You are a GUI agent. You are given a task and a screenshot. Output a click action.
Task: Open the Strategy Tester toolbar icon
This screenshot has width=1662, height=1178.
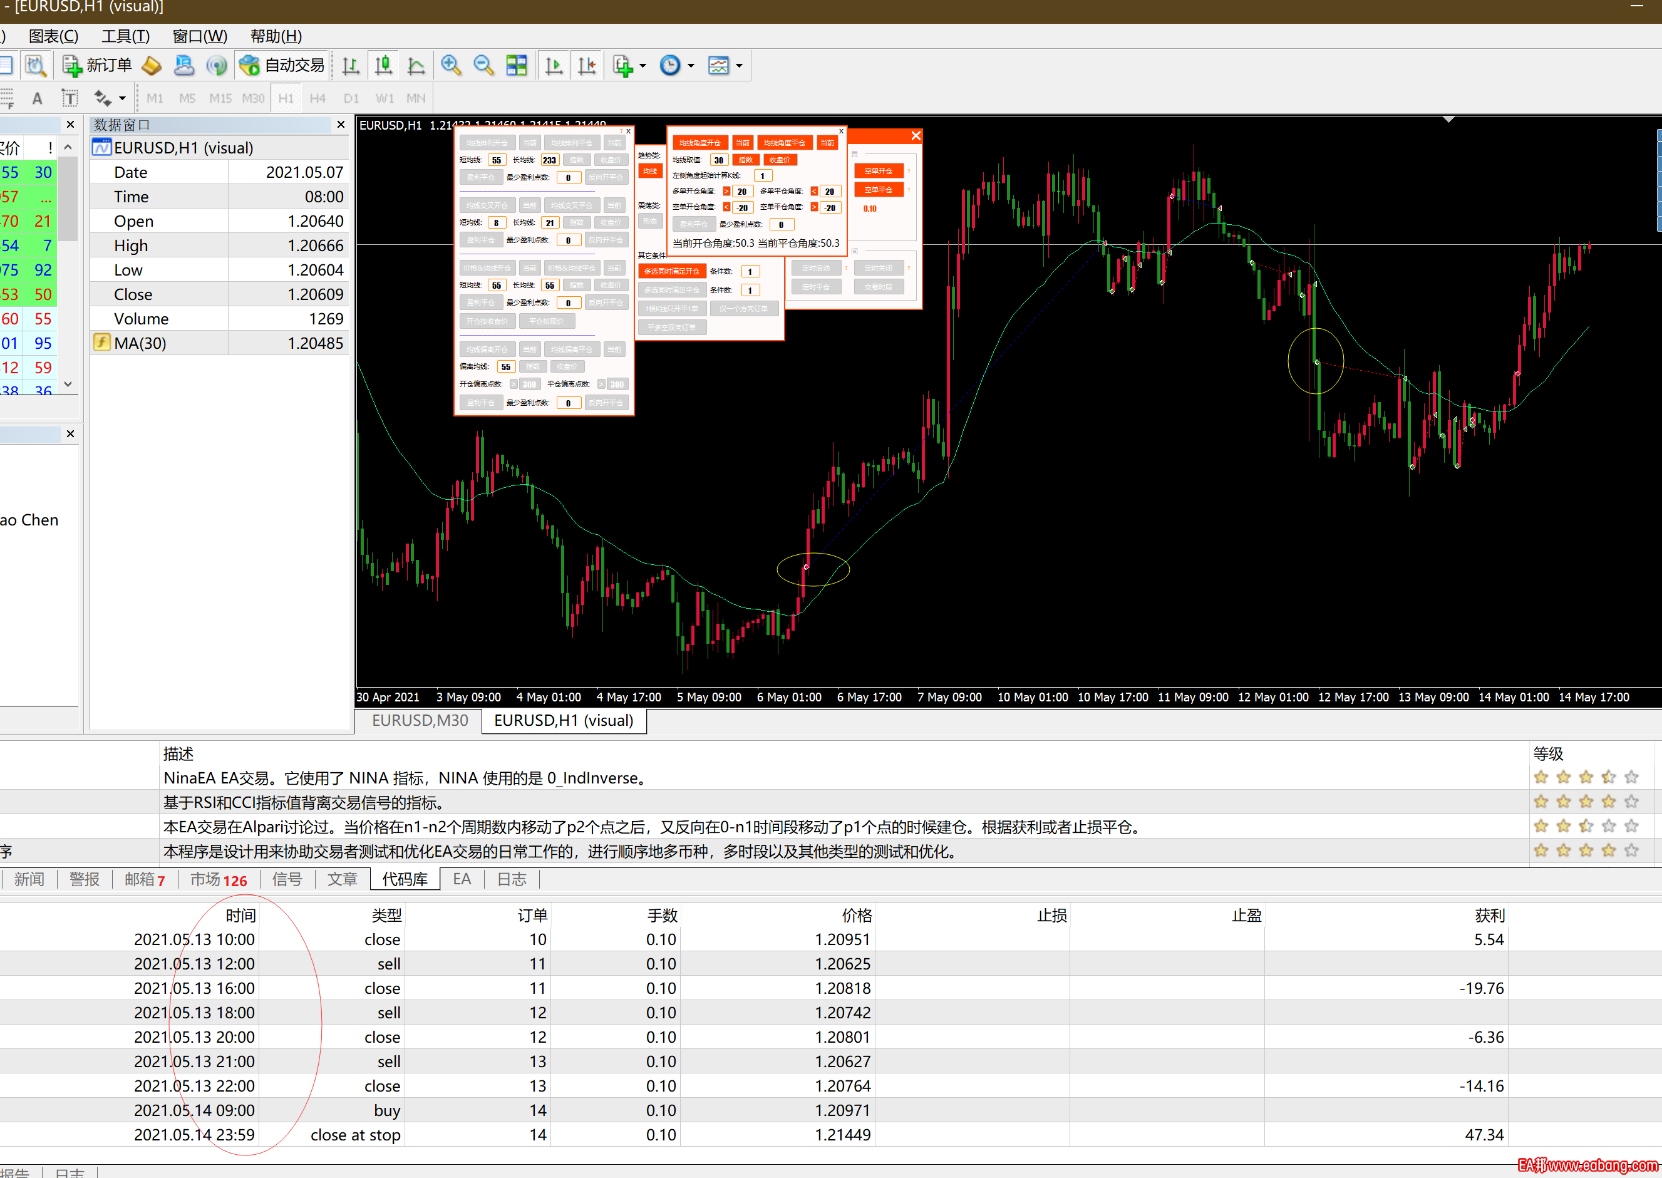[x=36, y=65]
